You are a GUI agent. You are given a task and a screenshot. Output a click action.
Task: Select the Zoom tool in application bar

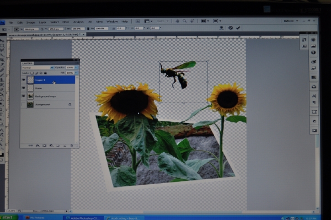[x=185, y=21]
